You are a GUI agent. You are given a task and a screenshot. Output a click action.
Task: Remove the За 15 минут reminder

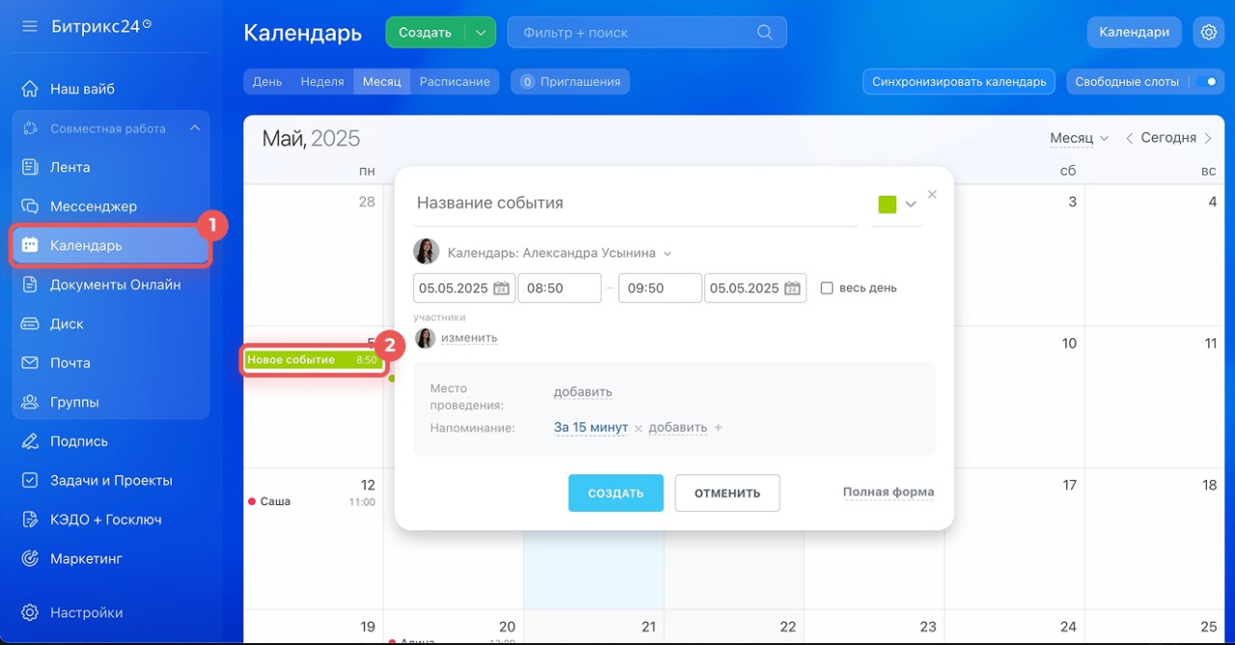(x=638, y=428)
